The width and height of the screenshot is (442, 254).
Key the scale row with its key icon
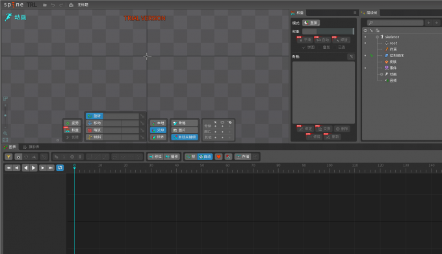(142, 130)
